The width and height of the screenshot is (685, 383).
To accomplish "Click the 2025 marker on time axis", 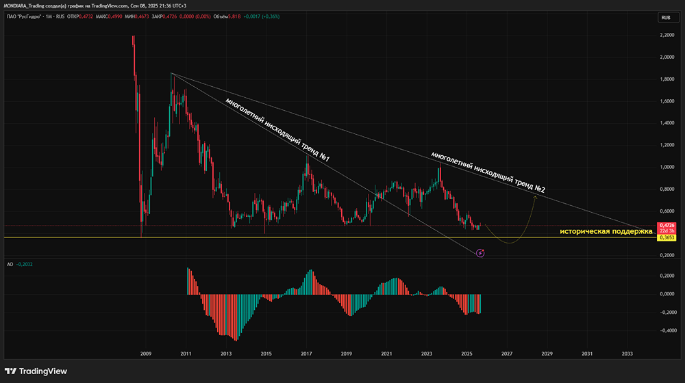I will click(x=466, y=354).
